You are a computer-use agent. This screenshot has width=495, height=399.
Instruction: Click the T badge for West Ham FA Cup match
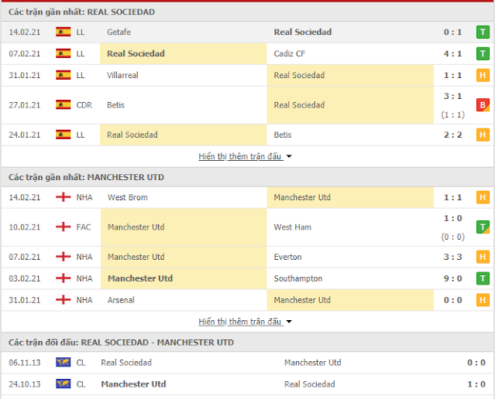click(x=483, y=227)
